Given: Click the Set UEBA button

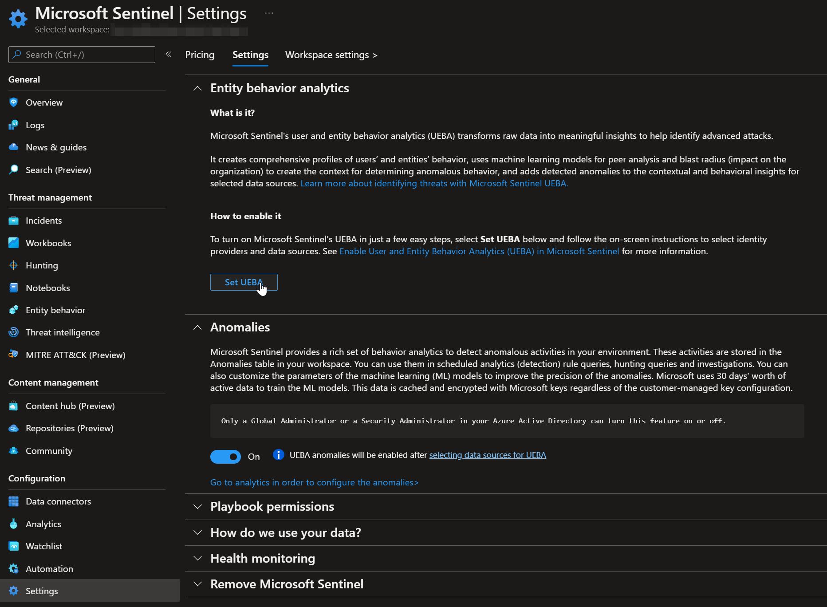Looking at the screenshot, I should 244,282.
